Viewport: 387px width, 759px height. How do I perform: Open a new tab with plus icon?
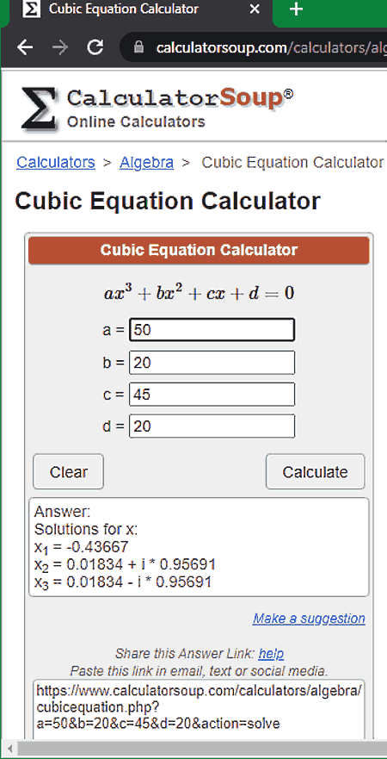296,9
